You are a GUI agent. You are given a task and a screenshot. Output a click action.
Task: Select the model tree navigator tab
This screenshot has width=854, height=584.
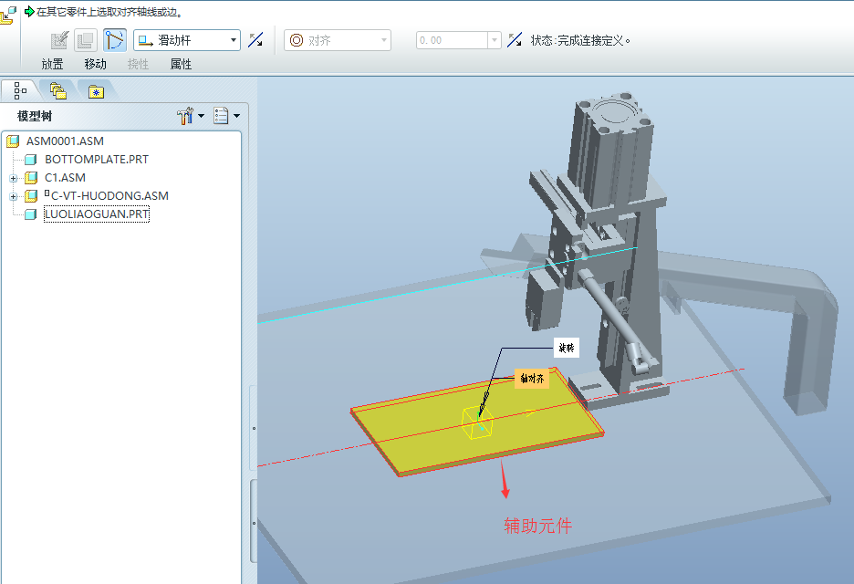[x=20, y=90]
